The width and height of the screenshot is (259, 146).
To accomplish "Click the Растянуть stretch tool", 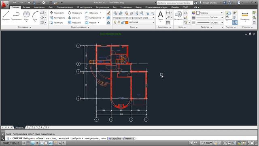I will 57,23.
